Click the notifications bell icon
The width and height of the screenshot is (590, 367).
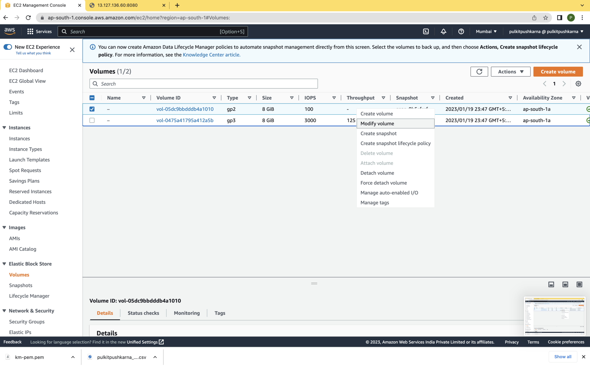443,32
